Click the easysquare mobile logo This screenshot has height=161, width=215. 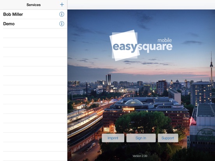tap(141, 45)
